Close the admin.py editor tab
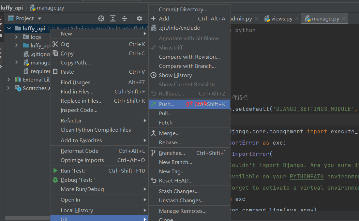This screenshot has height=221, width=359. (x=256, y=18)
